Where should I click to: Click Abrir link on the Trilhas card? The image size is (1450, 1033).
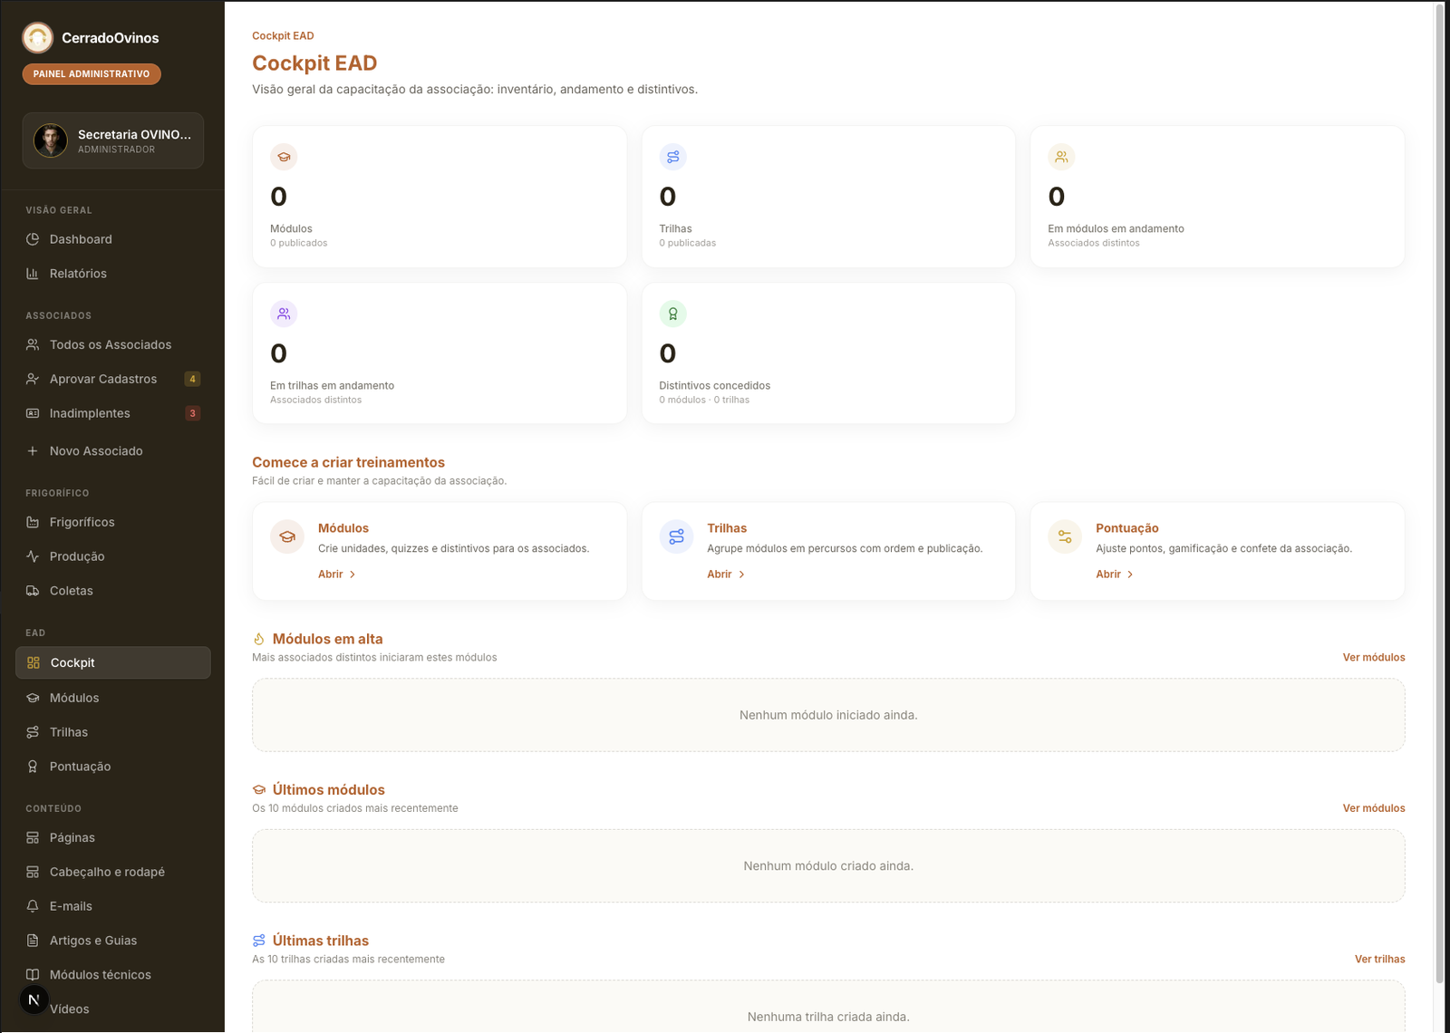(726, 574)
